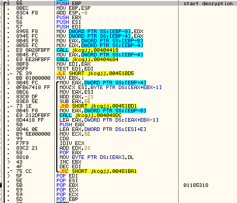Click the jump target arrow beside 5F
237x203 pixels.
click(x=9, y=176)
